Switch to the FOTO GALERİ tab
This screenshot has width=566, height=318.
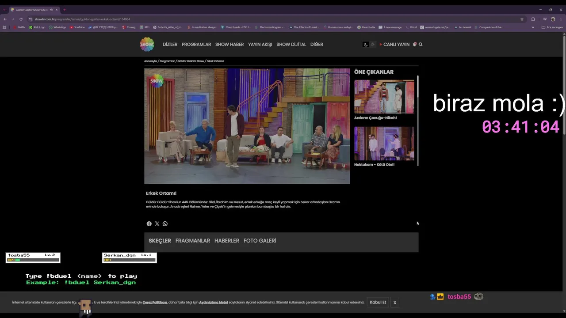pyautogui.click(x=260, y=241)
